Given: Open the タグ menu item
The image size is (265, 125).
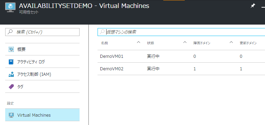Looking at the screenshot, I should [x=42, y=87].
